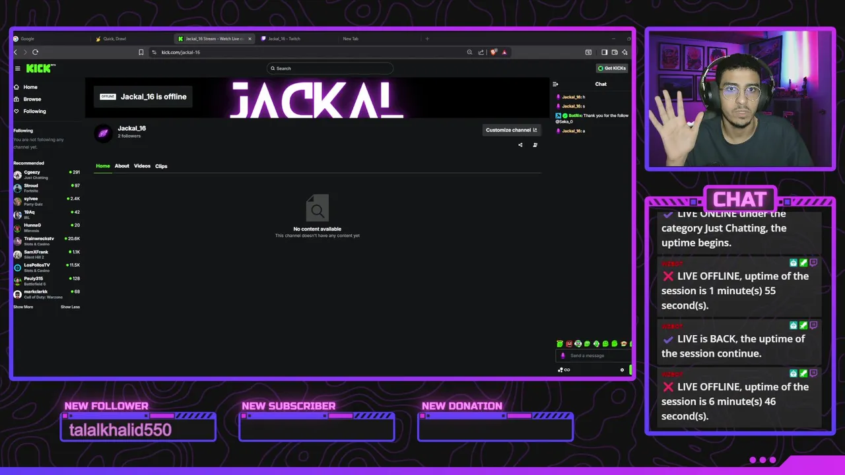This screenshot has width=845, height=475.
Task: Click the Browse icon in the sidebar
Action: (17, 99)
